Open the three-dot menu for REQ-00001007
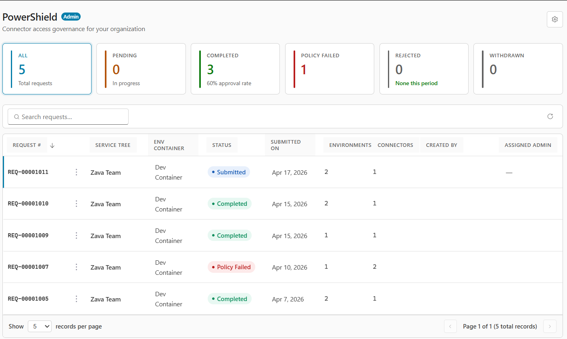 (x=77, y=267)
